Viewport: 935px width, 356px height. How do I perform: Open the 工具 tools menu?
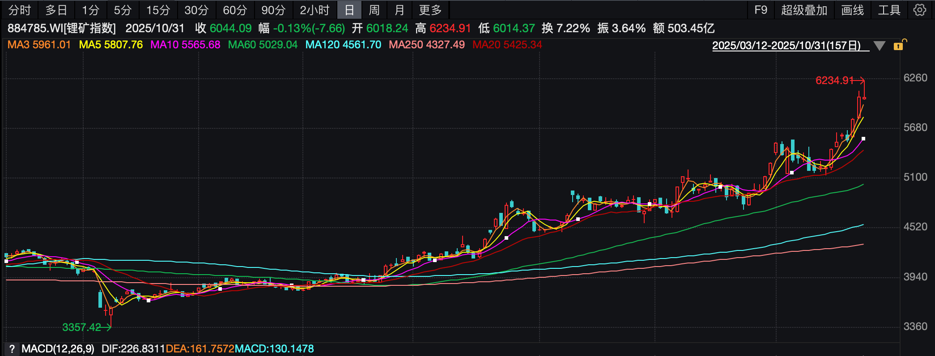(889, 10)
